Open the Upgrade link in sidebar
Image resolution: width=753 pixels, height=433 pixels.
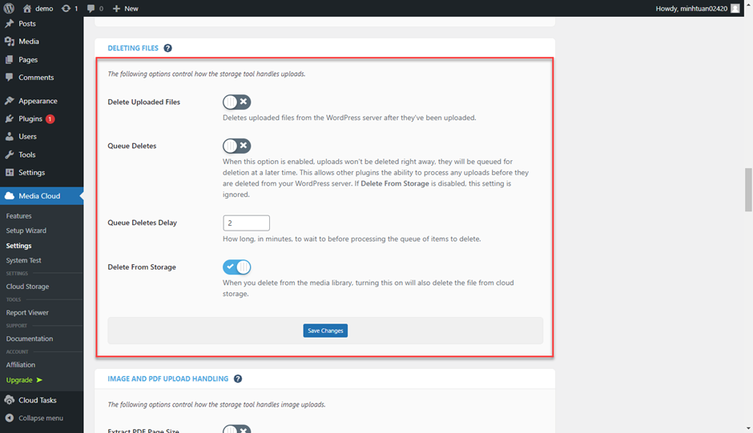[19, 379]
